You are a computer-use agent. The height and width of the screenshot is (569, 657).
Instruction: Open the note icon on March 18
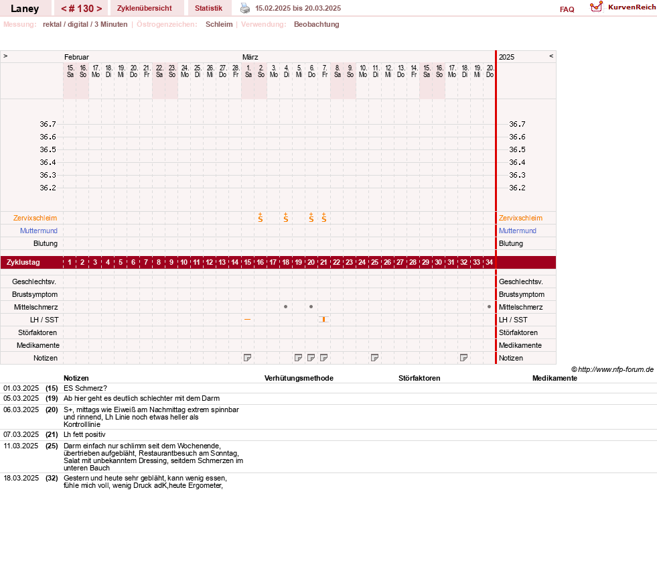[463, 358]
